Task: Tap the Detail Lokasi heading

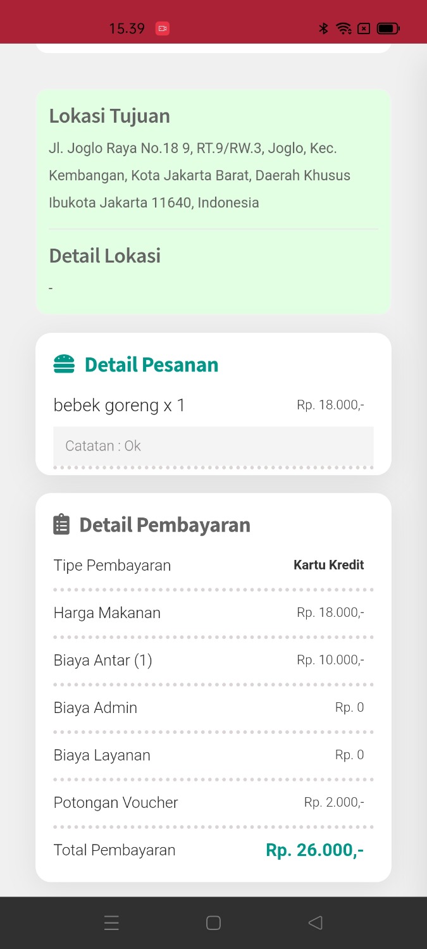Action: click(105, 256)
